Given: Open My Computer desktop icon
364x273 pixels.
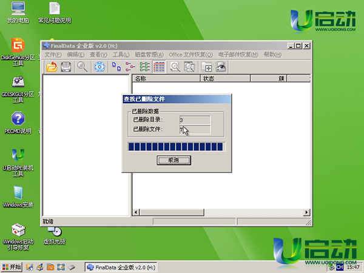Looking at the screenshot, I should point(18,13).
